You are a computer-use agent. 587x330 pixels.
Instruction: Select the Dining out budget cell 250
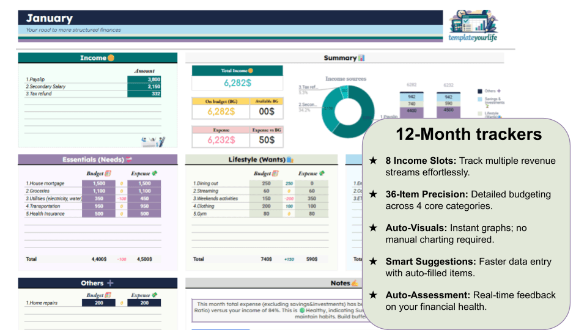(266, 183)
